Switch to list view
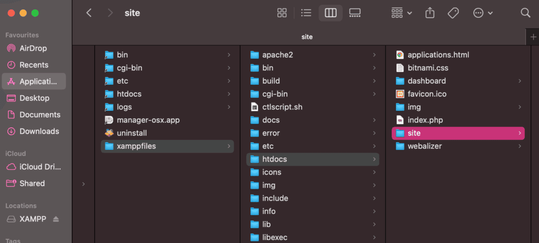 [x=306, y=13]
